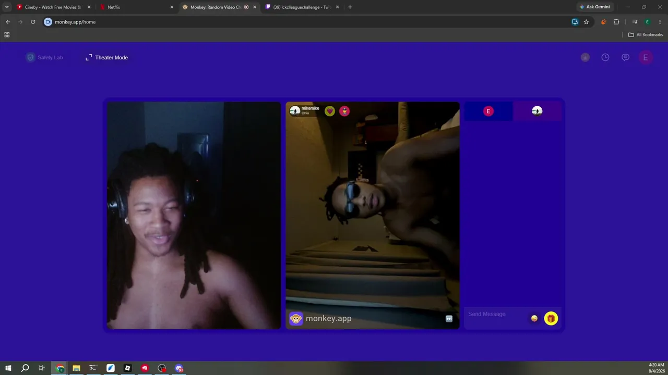The width and height of the screenshot is (668, 375).
Task: Switch to the Netflix browser tab
Action: [x=137, y=7]
